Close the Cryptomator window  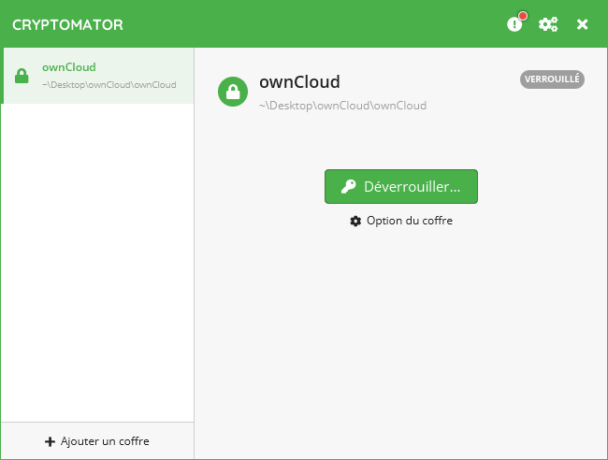[582, 24]
